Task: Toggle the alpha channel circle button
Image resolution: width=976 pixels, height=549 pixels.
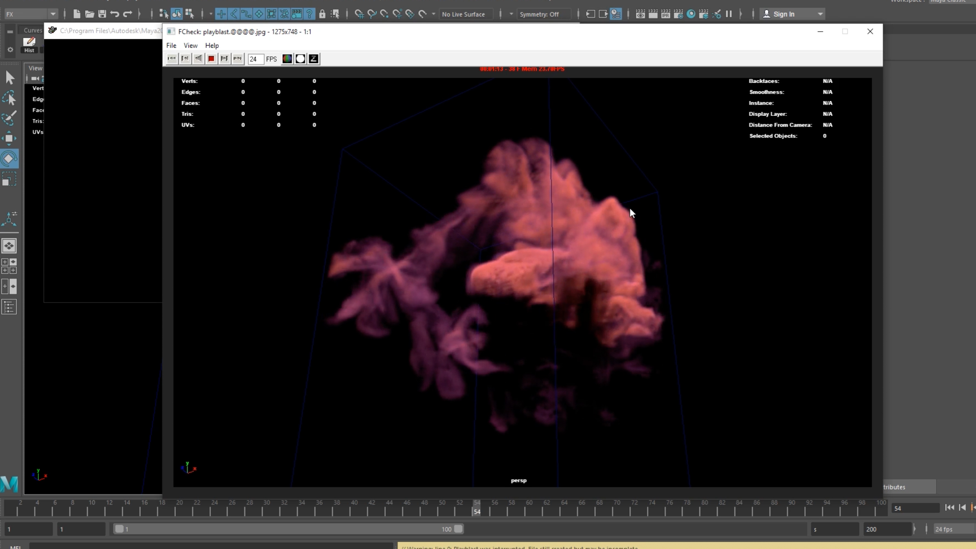Action: [300, 59]
